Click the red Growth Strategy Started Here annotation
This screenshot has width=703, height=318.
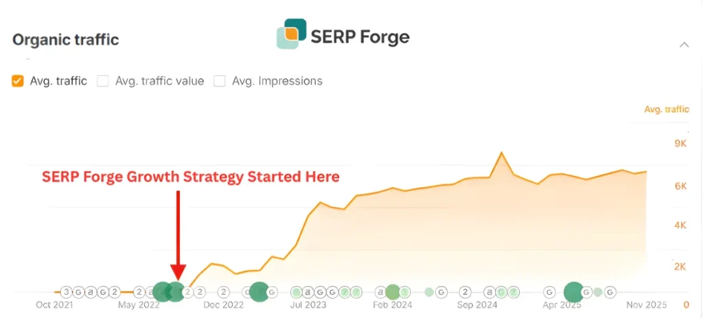pyautogui.click(x=191, y=177)
